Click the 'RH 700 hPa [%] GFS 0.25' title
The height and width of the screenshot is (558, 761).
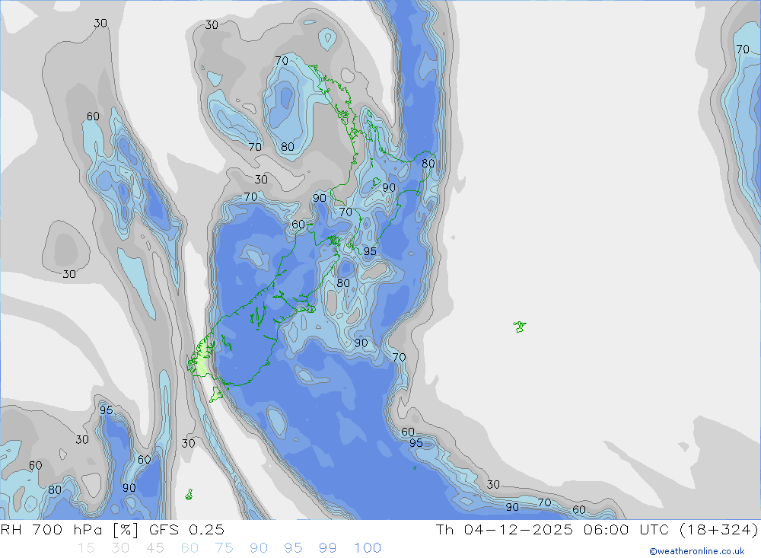point(112,529)
